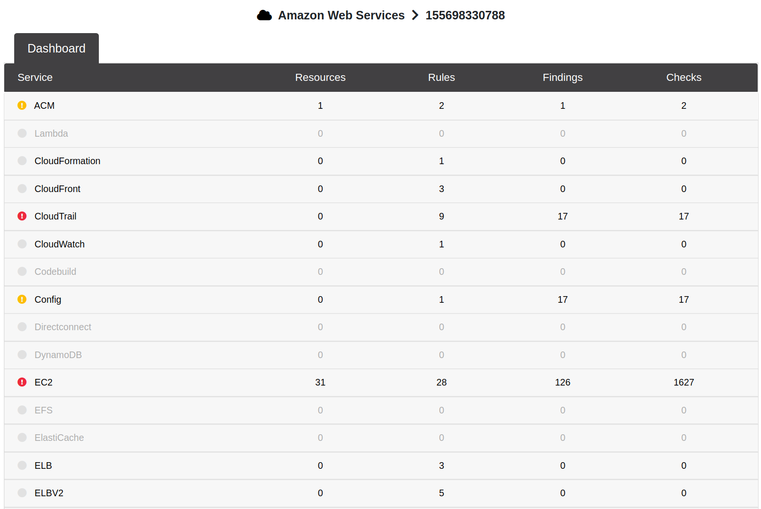Open the Lambda service row
Screen dimensions: 761x509
[x=381, y=134]
